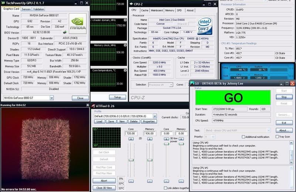Decrease 2D Memory clock with minus button

tap(150, 181)
